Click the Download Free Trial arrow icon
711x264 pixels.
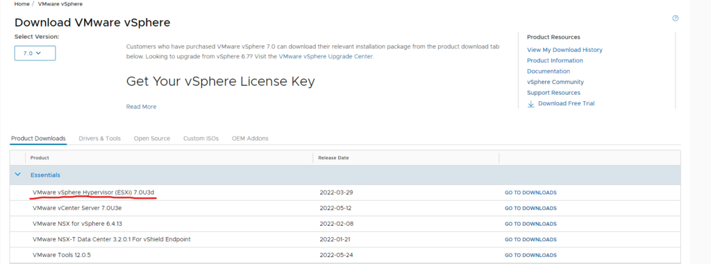click(531, 104)
